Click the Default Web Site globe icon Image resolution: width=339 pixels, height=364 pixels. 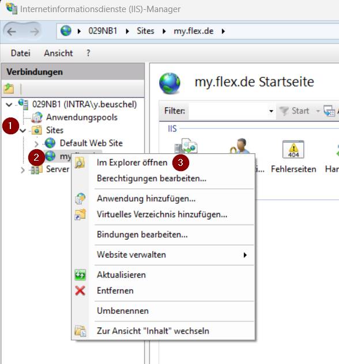(x=50, y=143)
